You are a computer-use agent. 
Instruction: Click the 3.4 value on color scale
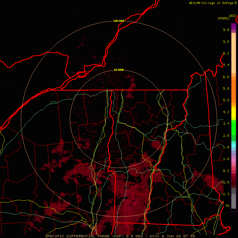(x=226, y=124)
